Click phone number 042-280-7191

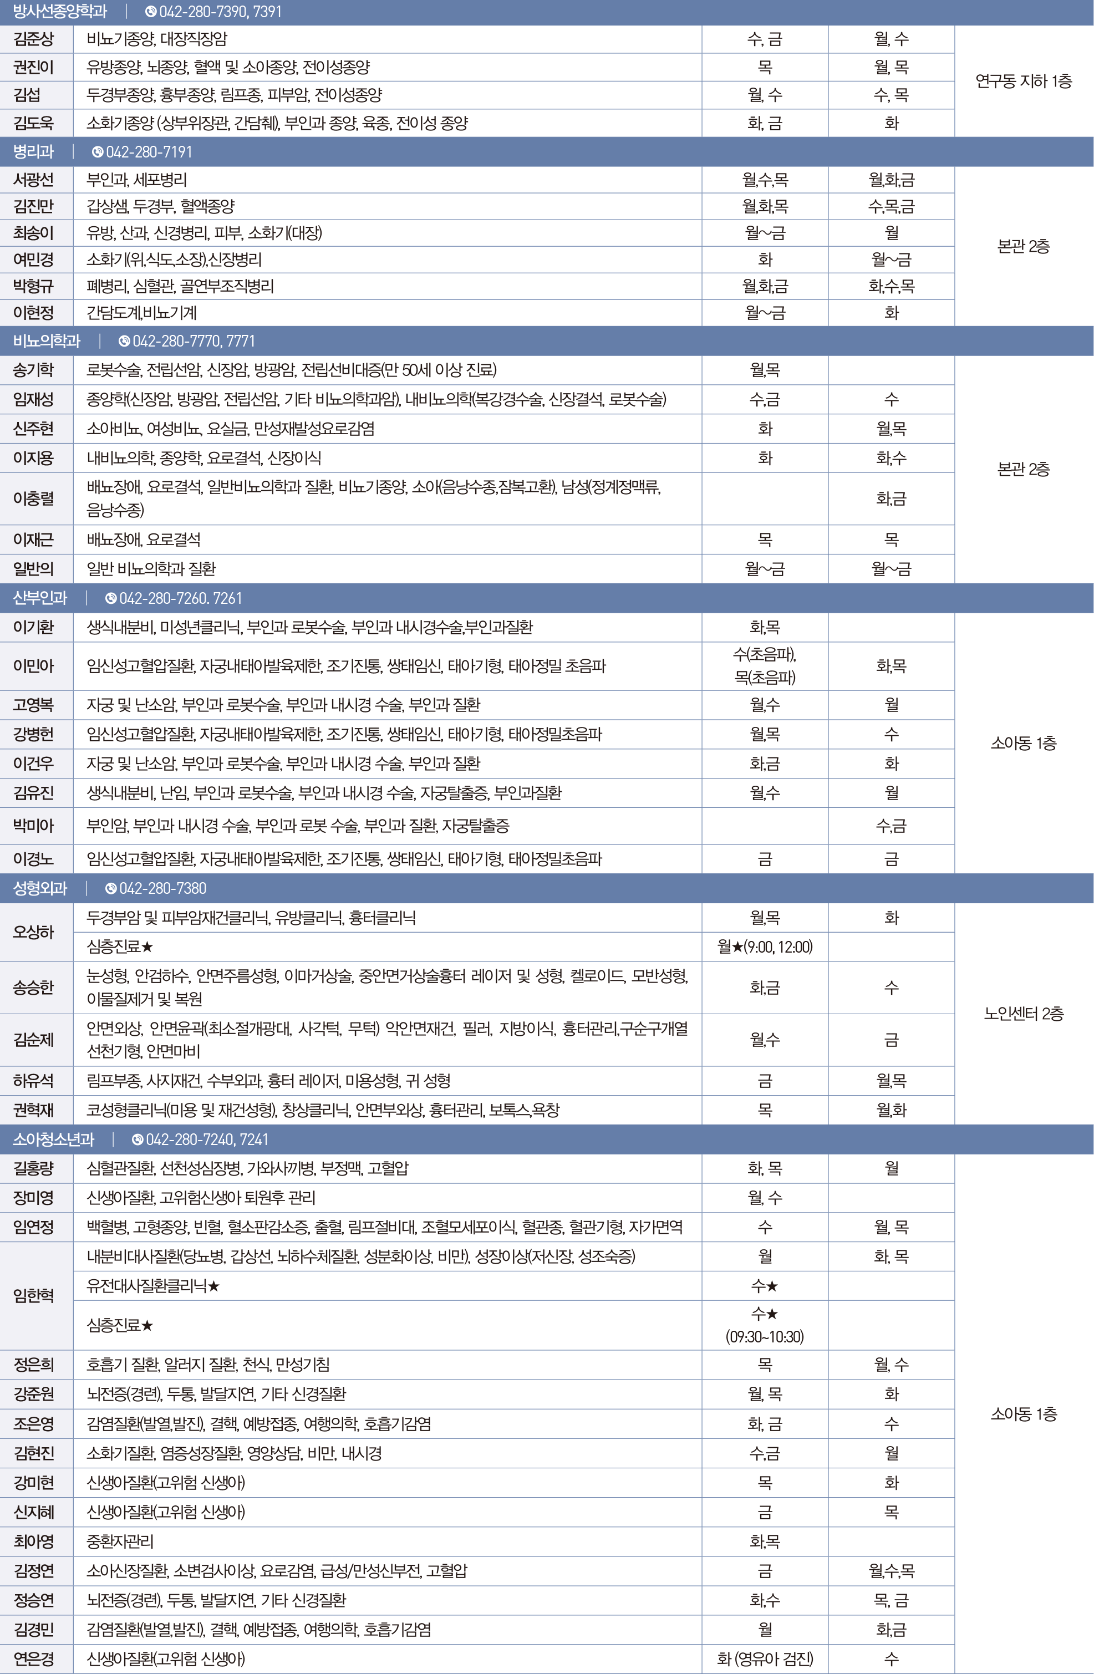[149, 152]
